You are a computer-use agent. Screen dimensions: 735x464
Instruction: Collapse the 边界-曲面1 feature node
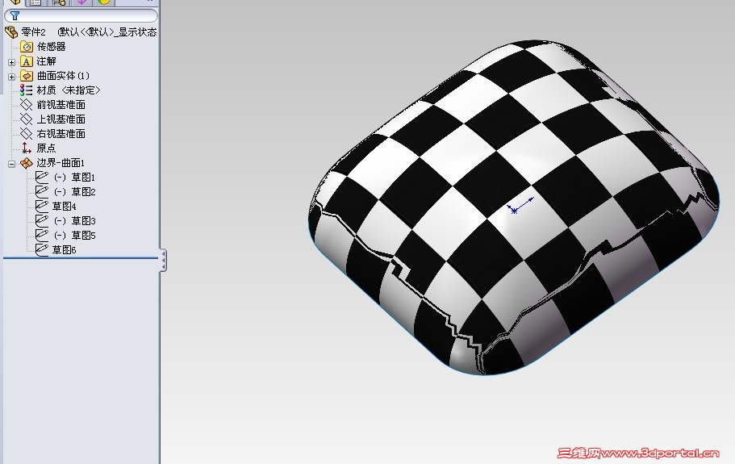point(12,164)
